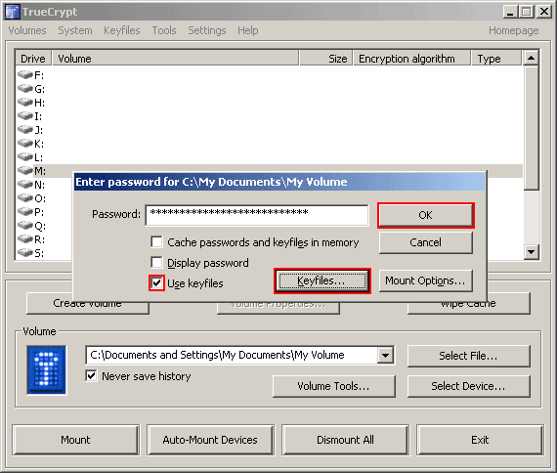The width and height of the screenshot is (557, 473).
Task: Select drive J: icon in list
Action: [25, 130]
